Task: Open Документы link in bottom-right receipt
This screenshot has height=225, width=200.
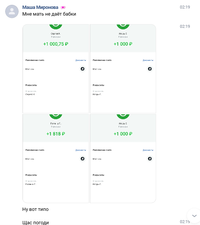Action: 148,150
